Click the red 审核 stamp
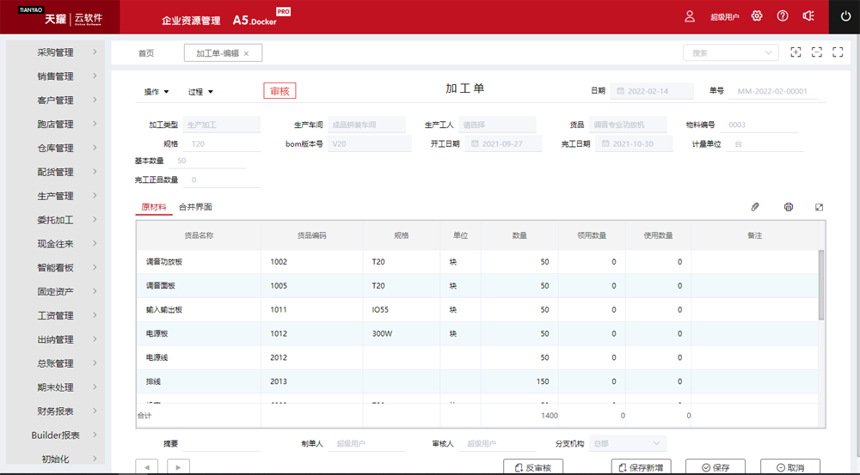 (279, 91)
